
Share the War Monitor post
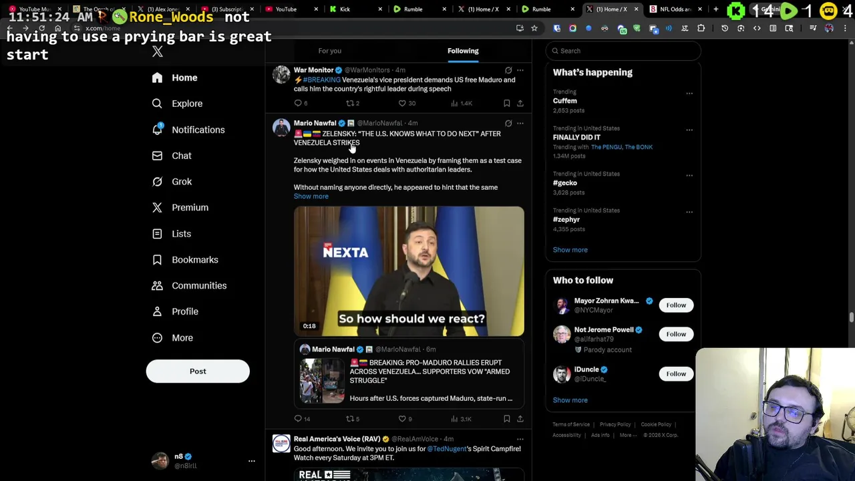(x=520, y=104)
